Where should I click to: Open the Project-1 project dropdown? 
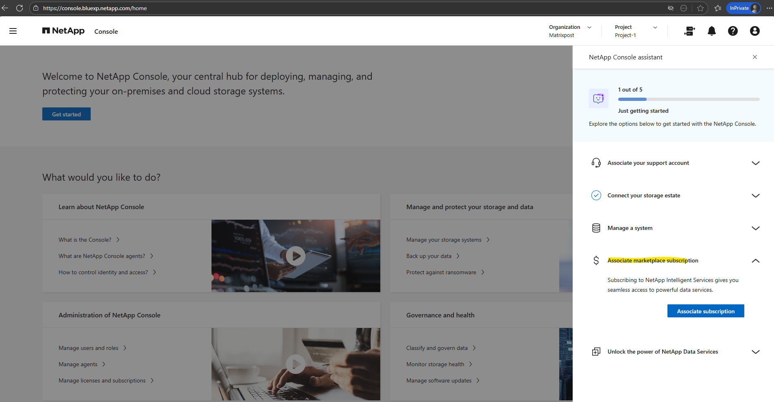pyautogui.click(x=636, y=31)
